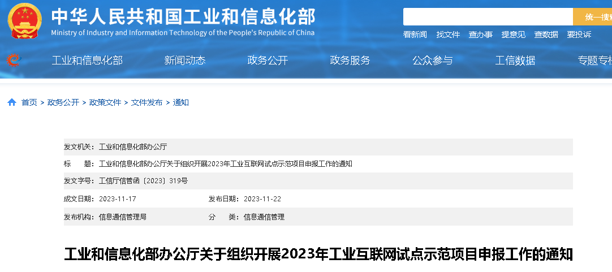
Task: Click the national emblem logo
Action: click(x=24, y=21)
